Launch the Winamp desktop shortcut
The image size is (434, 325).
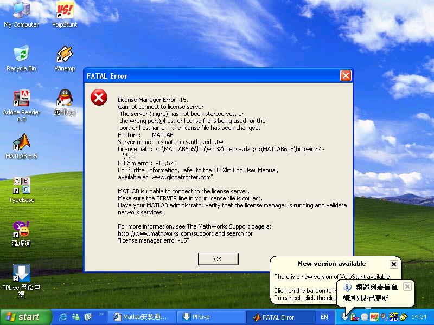65,58
